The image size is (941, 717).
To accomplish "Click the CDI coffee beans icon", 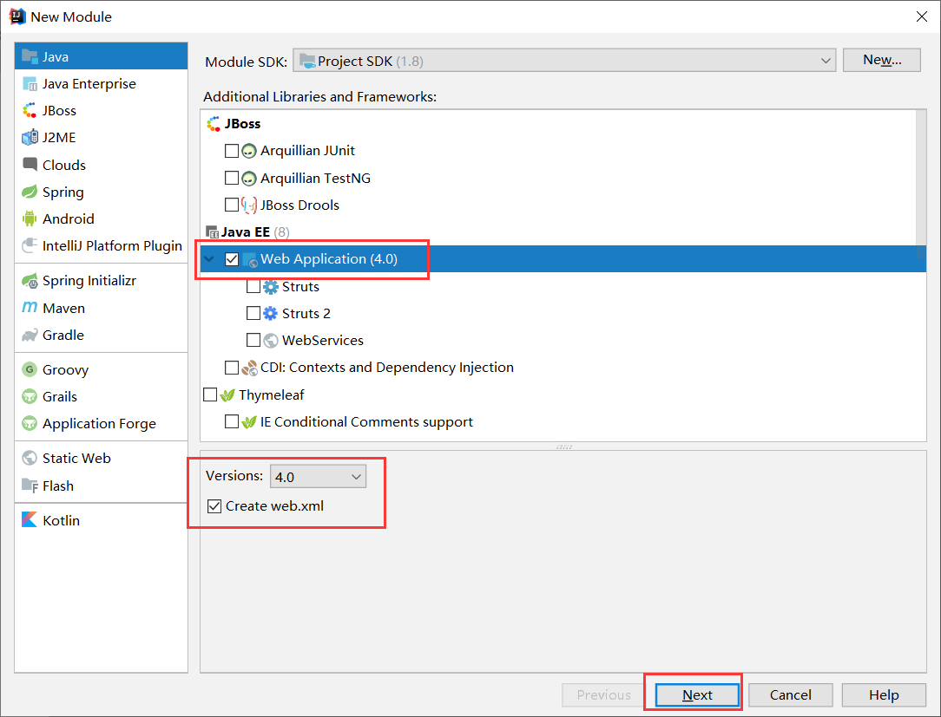I will point(249,368).
